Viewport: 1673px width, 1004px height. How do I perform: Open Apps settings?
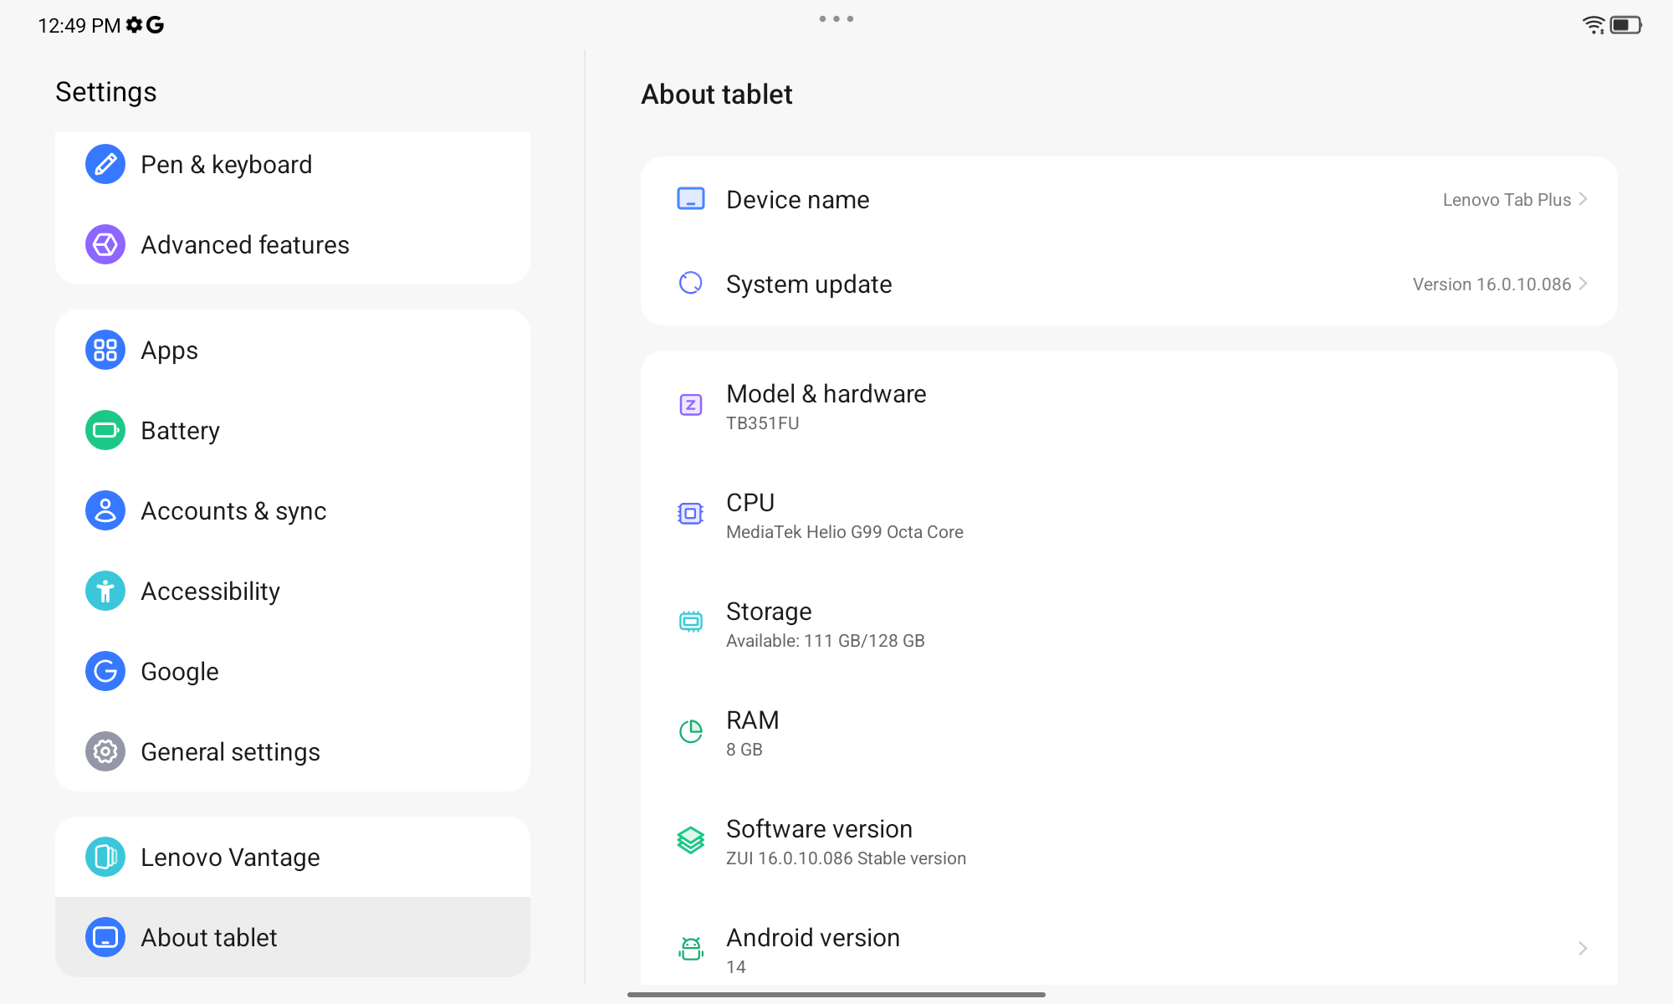(293, 350)
